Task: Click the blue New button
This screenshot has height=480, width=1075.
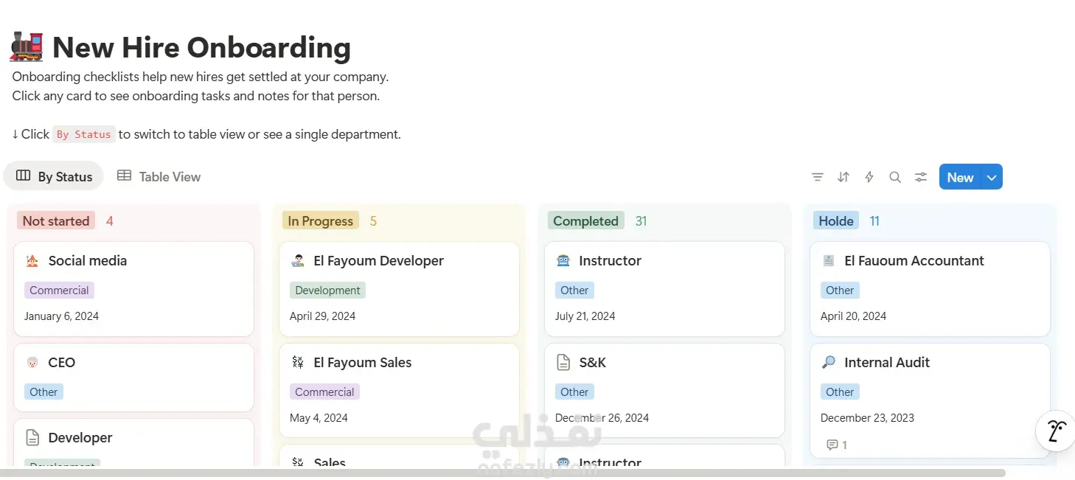Action: [960, 177]
